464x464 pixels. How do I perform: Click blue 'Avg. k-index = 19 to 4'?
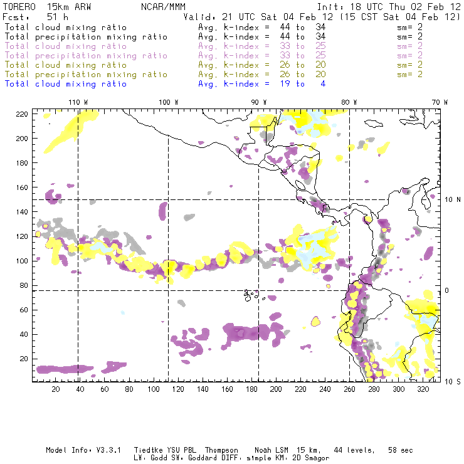[262, 84]
